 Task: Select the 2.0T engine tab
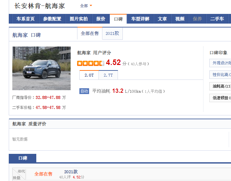89,75
